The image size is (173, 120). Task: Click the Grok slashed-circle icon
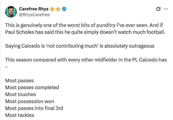tap(158, 9)
